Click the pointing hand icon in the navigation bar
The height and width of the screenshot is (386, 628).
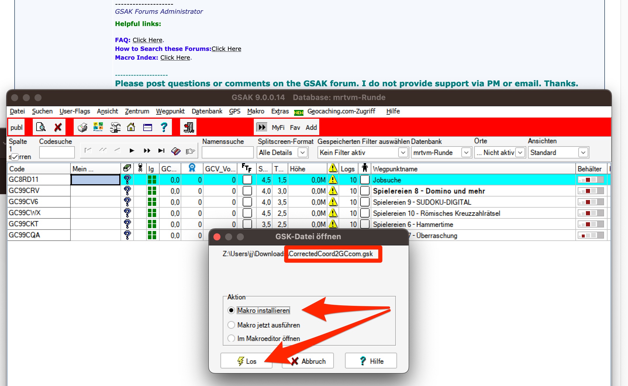pyautogui.click(x=190, y=151)
